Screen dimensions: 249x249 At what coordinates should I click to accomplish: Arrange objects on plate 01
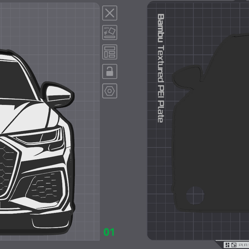tap(110, 52)
